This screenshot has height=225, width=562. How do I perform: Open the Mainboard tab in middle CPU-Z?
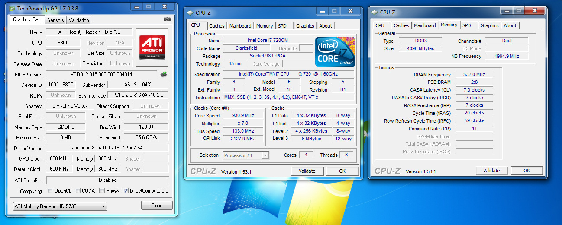240,26
